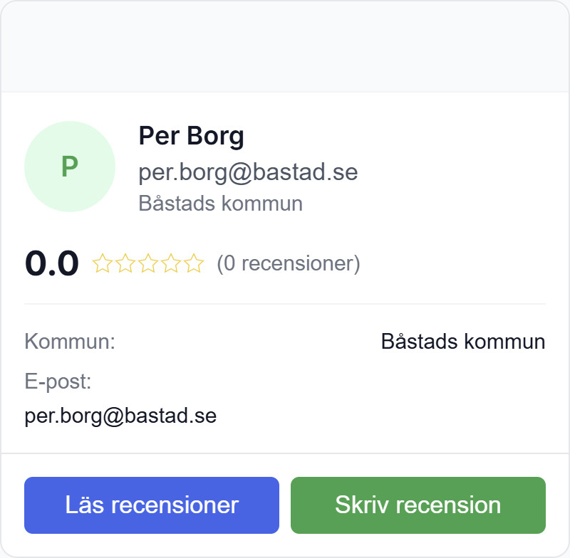Click the Båstads kommun value beside Kommun
The width and height of the screenshot is (570, 558).
pos(463,342)
